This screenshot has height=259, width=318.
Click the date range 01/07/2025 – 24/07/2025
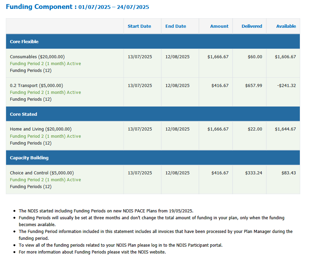pos(114,7)
